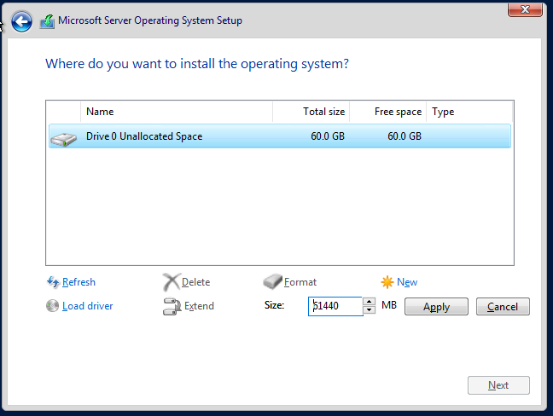Click the Extend drive icon
Viewport: 553px width, 416px height.
click(x=172, y=306)
